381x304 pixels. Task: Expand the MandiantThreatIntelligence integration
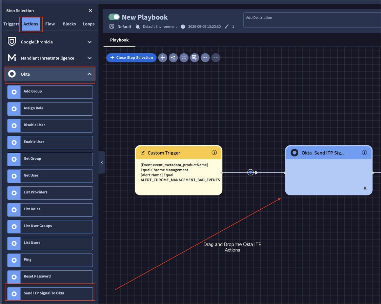point(89,58)
